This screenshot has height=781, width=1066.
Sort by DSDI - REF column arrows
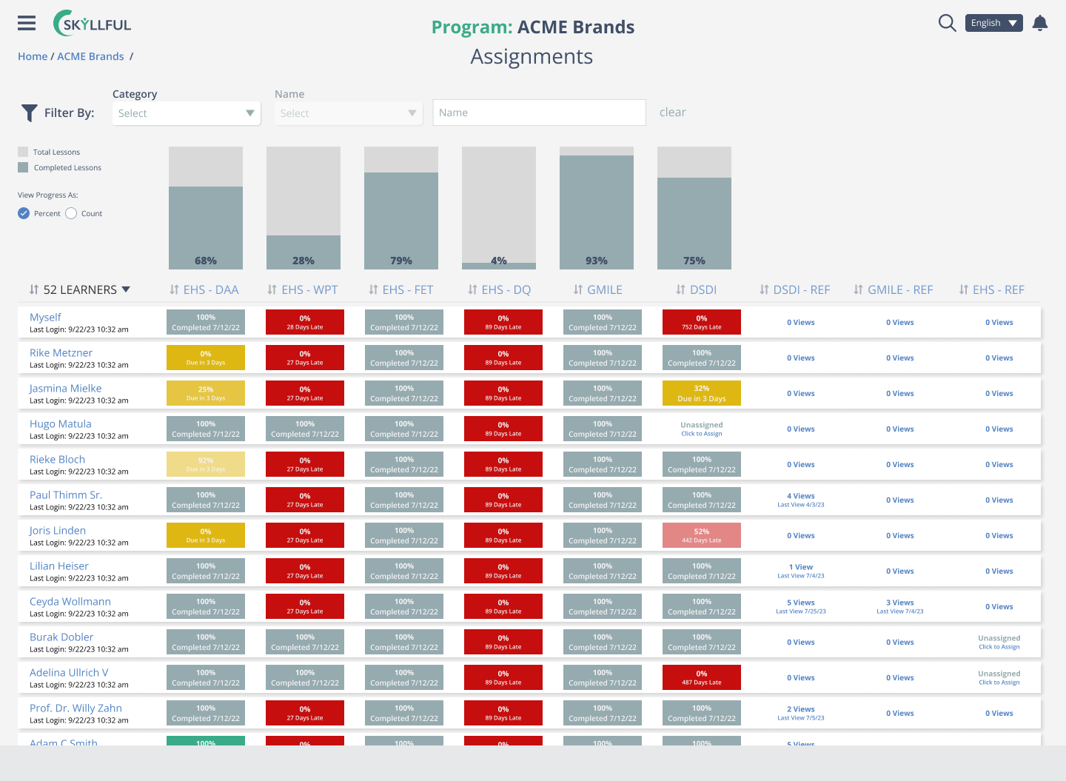pos(764,289)
